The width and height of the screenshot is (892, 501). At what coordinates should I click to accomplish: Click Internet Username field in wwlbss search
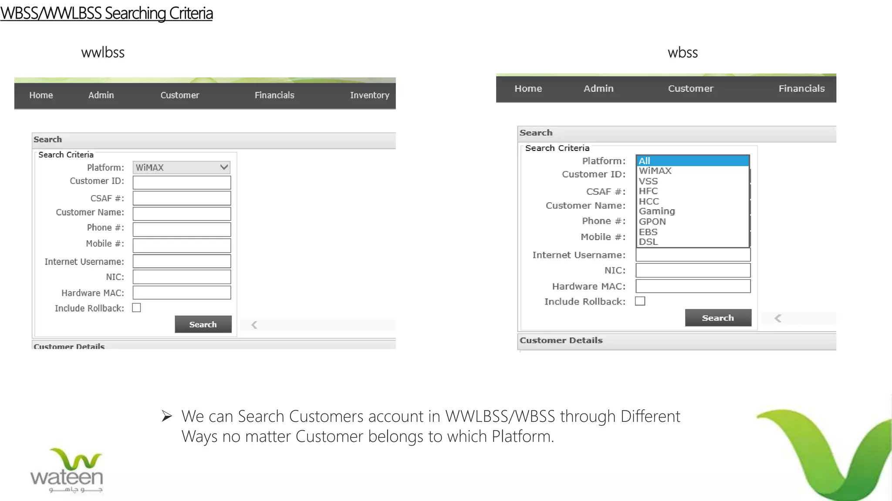pos(182,261)
